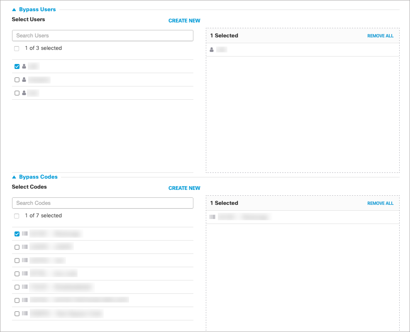Click the person icon of the checked user row
Viewport: 410px width, 332px height.
coord(24,66)
